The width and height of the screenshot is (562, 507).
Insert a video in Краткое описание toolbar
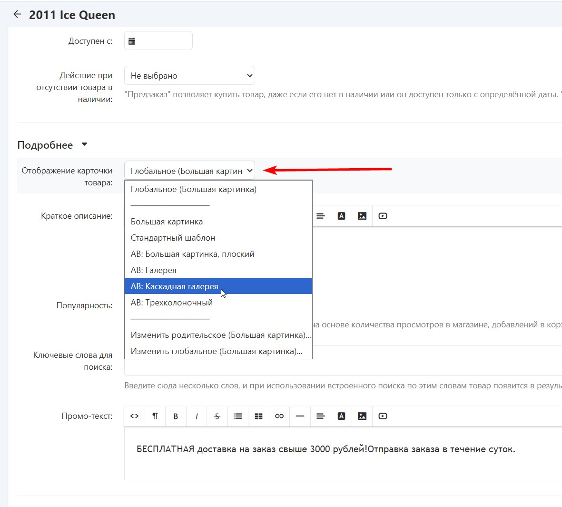[383, 216]
